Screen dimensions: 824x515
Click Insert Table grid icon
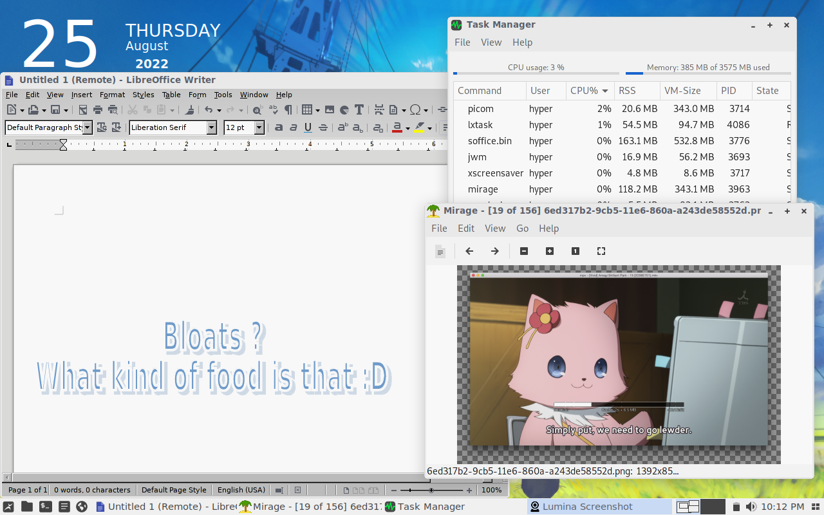click(307, 110)
